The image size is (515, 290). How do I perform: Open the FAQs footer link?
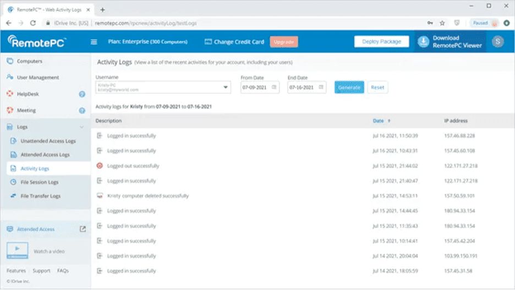click(63, 271)
